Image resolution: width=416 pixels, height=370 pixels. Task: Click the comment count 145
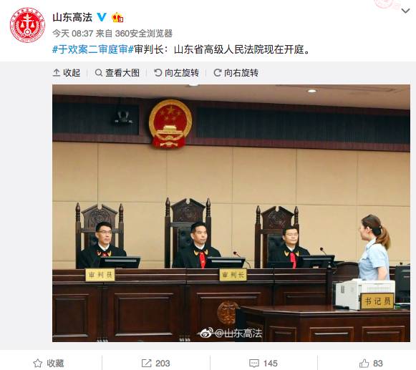pyautogui.click(x=271, y=363)
